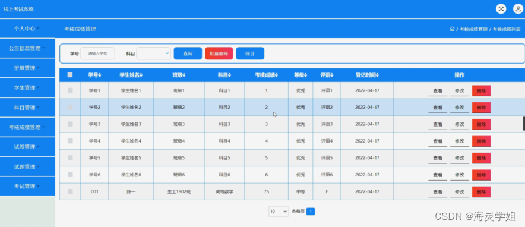This screenshot has width=525, height=227.
Task: Check the row checkbox for 学号3
Action: click(x=70, y=124)
